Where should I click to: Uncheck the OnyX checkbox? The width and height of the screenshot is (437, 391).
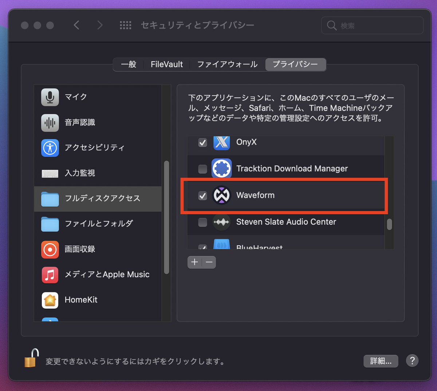pyautogui.click(x=202, y=142)
